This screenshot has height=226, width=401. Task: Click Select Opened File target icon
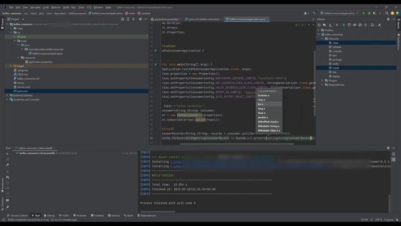[123, 19]
